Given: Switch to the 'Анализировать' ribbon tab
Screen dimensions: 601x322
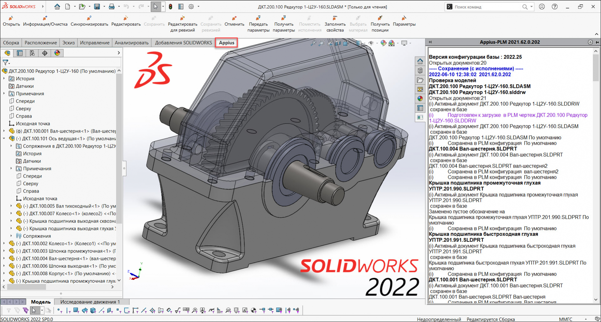Looking at the screenshot, I should point(131,43).
